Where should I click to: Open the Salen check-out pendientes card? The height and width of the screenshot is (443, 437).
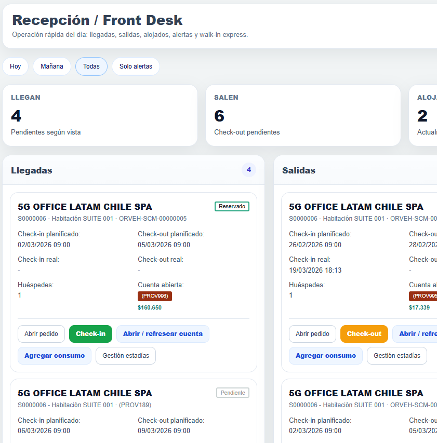[303, 115]
